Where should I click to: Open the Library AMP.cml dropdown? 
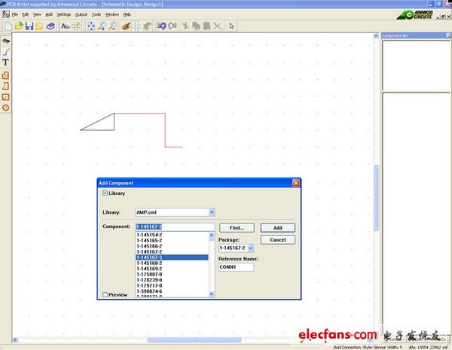tap(212, 212)
